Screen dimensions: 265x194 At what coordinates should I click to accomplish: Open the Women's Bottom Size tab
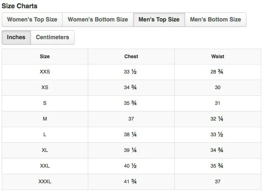98,19
